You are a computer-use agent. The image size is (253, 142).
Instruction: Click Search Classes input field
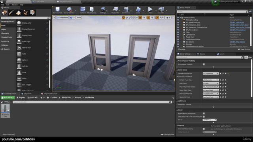coord(25,18)
